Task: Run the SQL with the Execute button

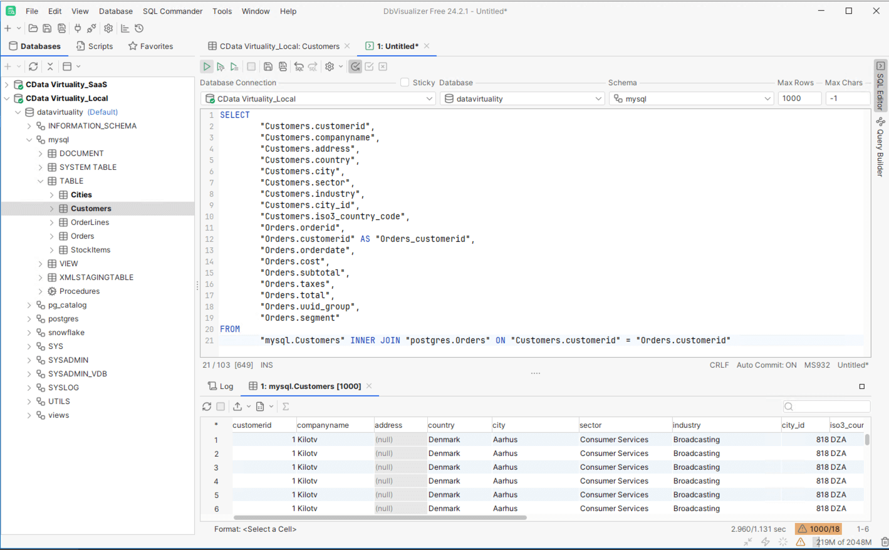Action: click(x=206, y=66)
